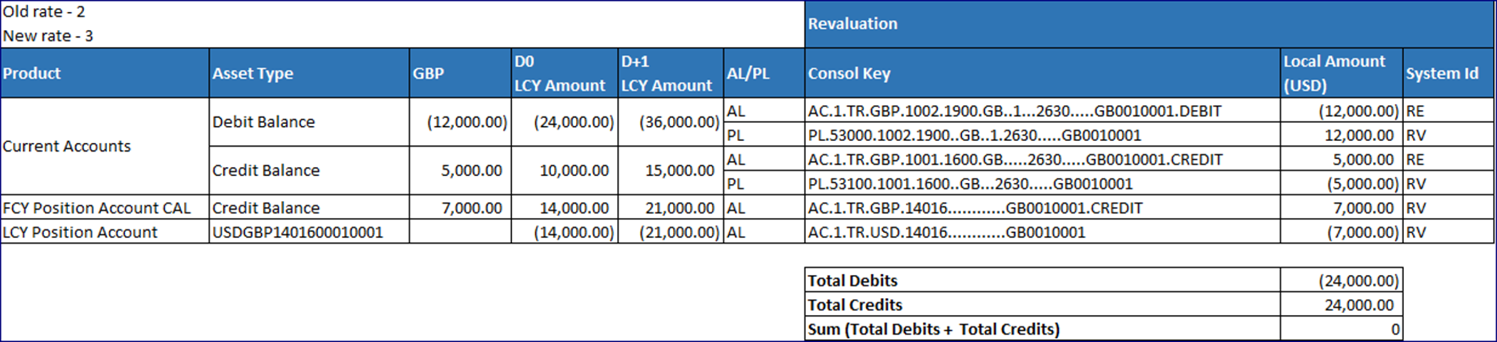The width and height of the screenshot is (1497, 342).
Task: Click the Asset Type column header
Action: click(309, 73)
